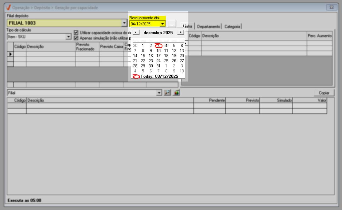Click lower grid 'Previsto' column header
The height and width of the screenshot is (210, 342).
242,100
